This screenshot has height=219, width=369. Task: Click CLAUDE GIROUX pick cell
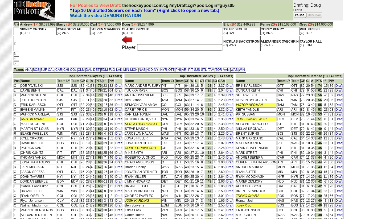(172, 31)
